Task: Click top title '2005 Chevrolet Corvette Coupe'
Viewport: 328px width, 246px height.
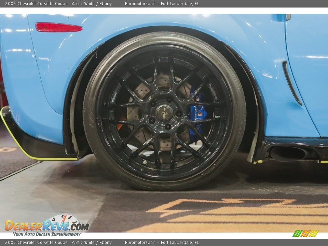Action: coord(36,4)
